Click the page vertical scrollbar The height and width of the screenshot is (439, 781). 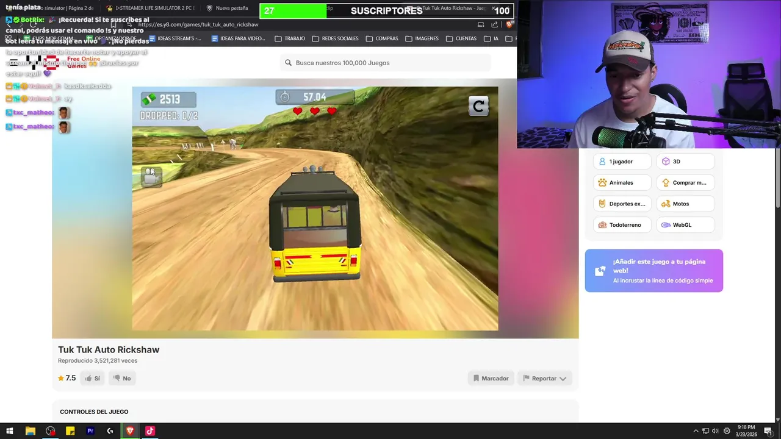point(777,179)
